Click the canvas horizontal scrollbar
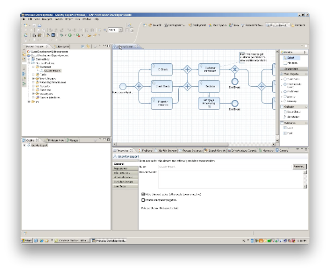The width and height of the screenshot is (330, 272). click(172, 144)
